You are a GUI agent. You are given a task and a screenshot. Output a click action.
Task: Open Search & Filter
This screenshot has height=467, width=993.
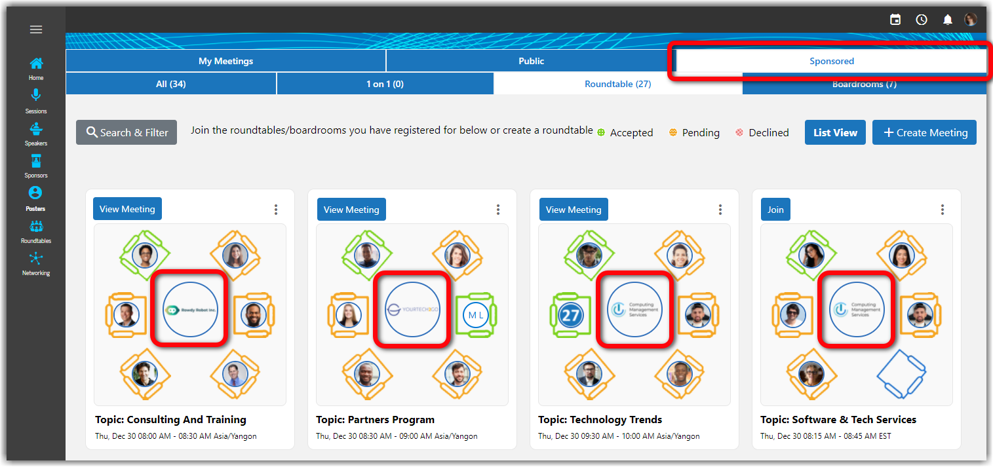(x=127, y=132)
